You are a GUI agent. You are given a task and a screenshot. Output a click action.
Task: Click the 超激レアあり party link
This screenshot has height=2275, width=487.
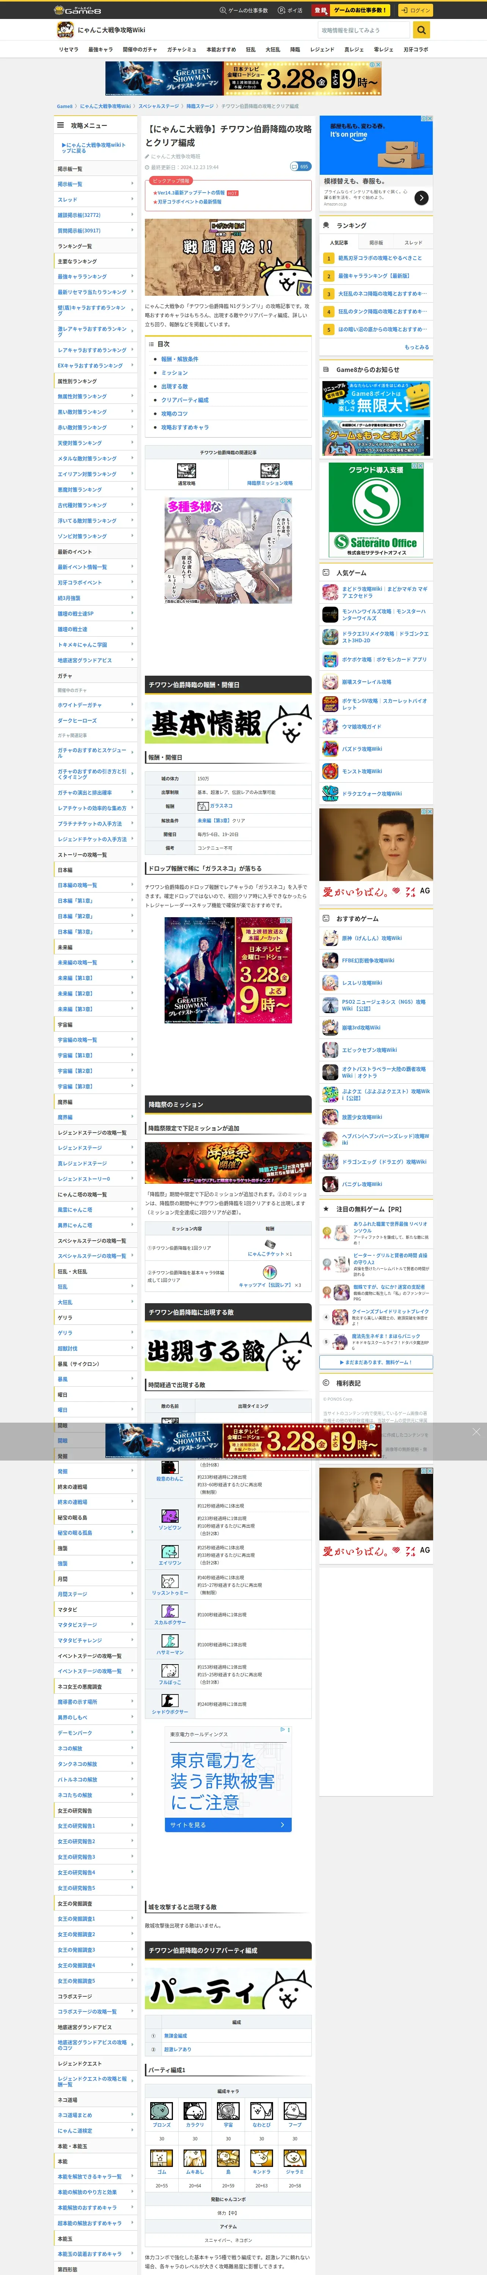[178, 2049]
